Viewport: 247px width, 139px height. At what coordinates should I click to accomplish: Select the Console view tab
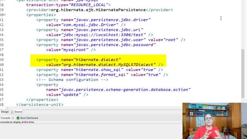5,118
